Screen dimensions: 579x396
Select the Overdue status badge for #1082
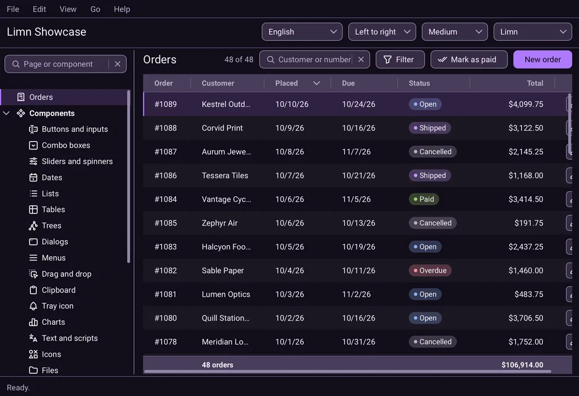point(430,271)
